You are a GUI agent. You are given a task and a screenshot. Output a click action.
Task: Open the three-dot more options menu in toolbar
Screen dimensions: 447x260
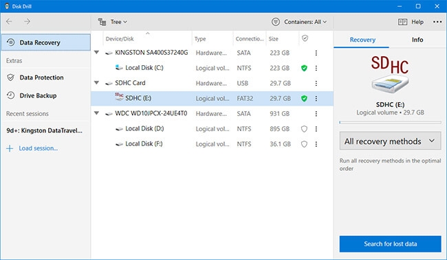click(x=437, y=22)
